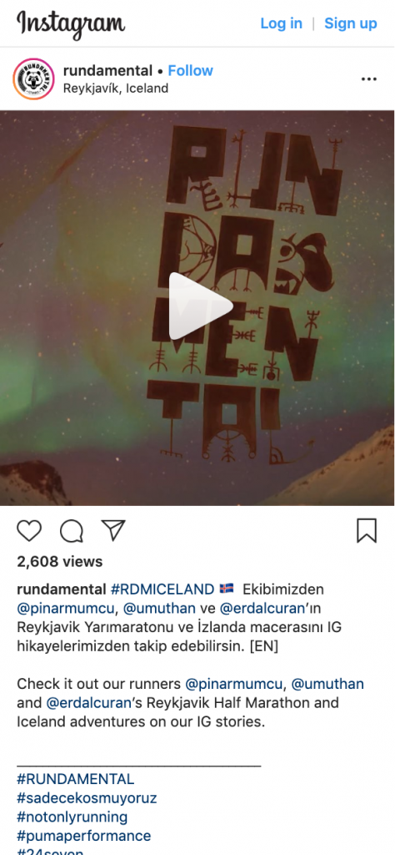Open the #pumaperformance hashtag
The image size is (395, 855).
(x=84, y=836)
